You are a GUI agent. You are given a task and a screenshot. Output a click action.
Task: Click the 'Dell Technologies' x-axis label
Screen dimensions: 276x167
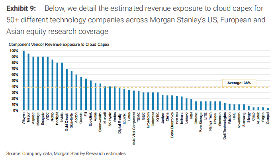pos(225,126)
